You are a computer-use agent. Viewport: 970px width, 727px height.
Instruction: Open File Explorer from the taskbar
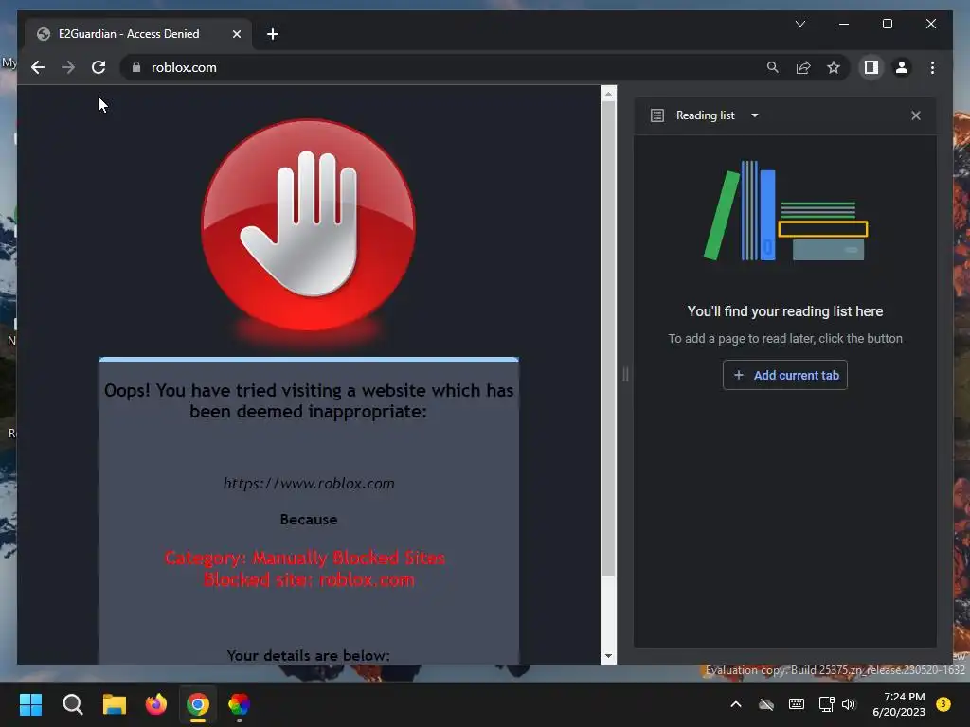click(x=115, y=704)
